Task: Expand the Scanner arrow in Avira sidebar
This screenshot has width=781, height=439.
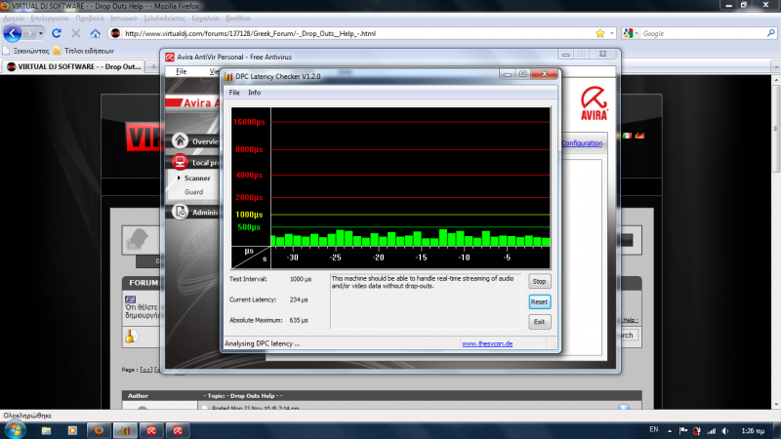Action: [179, 178]
